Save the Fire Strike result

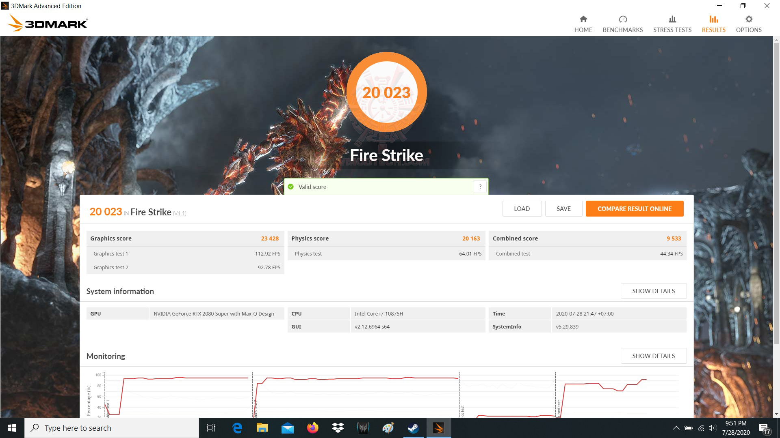(563, 208)
